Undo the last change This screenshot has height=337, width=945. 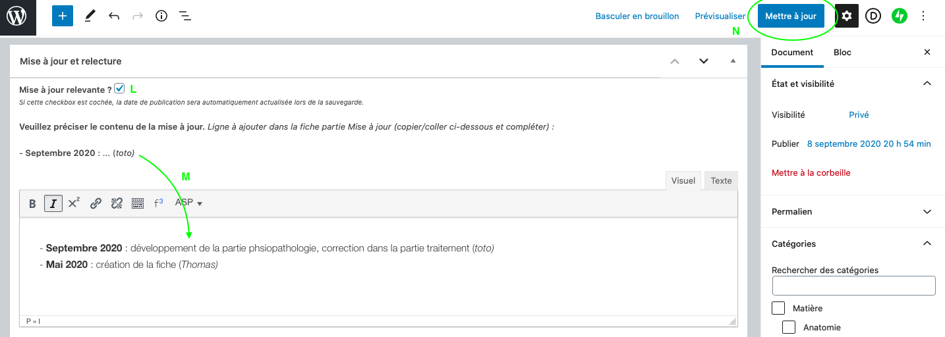tap(114, 16)
